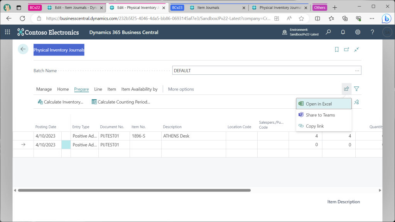Open the BCv22 tab group label
This screenshot has width=395, height=222.
point(35,8)
